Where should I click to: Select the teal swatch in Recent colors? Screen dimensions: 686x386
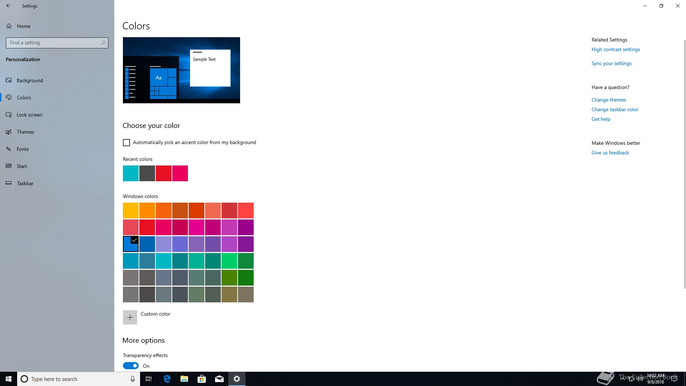pos(131,173)
